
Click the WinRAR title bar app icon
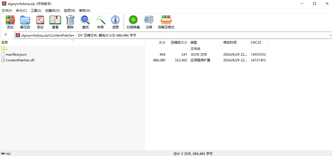[4, 4]
